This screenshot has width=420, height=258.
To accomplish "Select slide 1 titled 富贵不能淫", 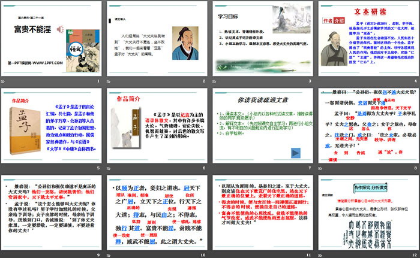I will click(x=51, y=39).
